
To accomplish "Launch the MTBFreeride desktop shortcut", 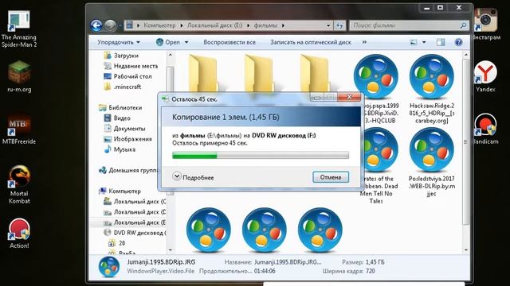I will (19, 129).
